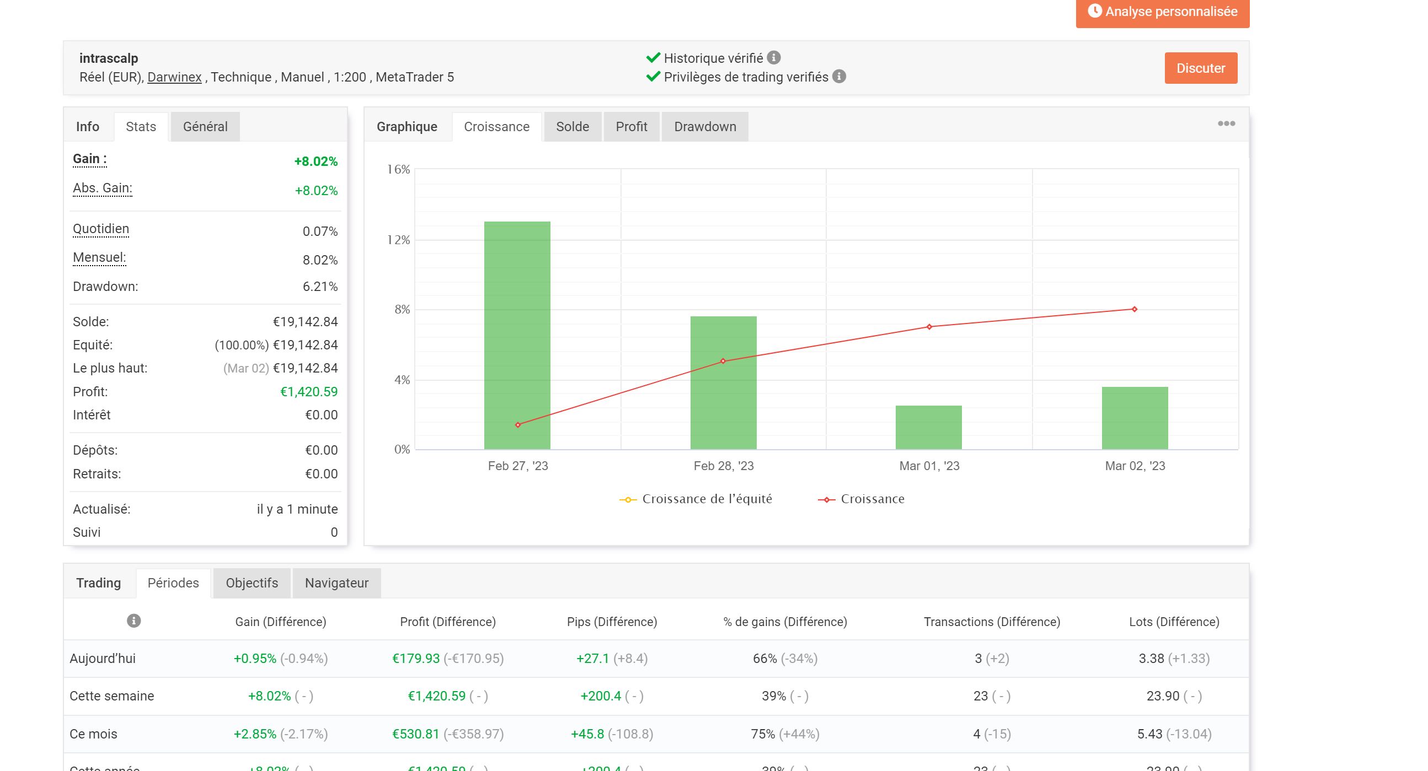This screenshot has width=1428, height=771.
Task: Toggle the red Croissance legend series
Action: pos(872,499)
